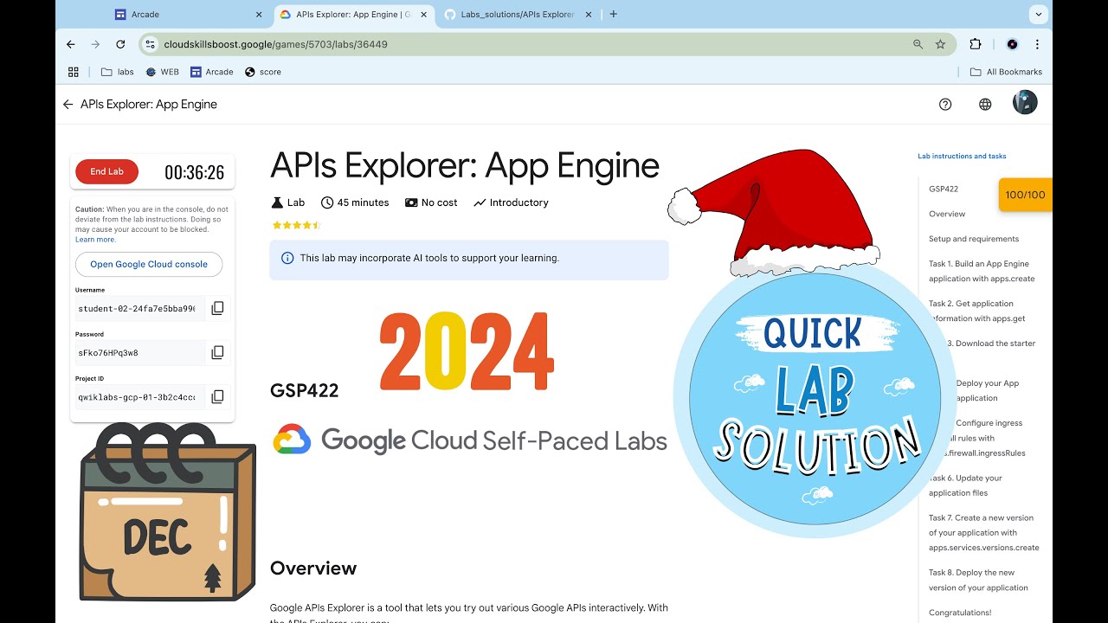1108x623 pixels.
Task: Jump to Setup and requirements section
Action: coord(974,239)
